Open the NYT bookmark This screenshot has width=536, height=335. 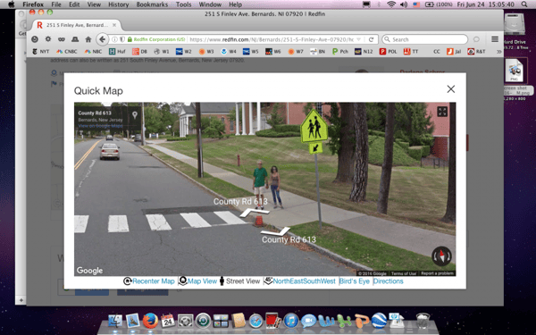pos(41,52)
